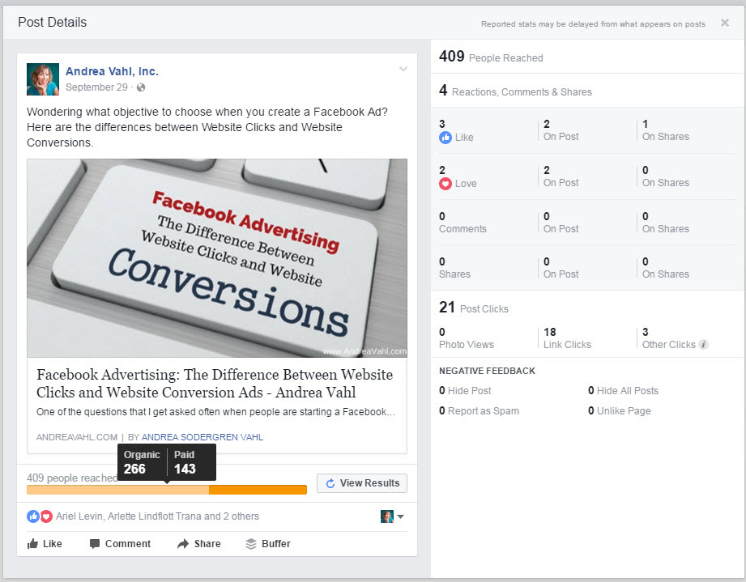Open article headline about Website Conversion Ads

click(215, 383)
